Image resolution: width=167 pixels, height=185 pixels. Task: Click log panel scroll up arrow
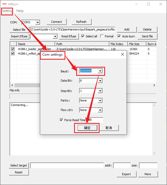point(154,105)
